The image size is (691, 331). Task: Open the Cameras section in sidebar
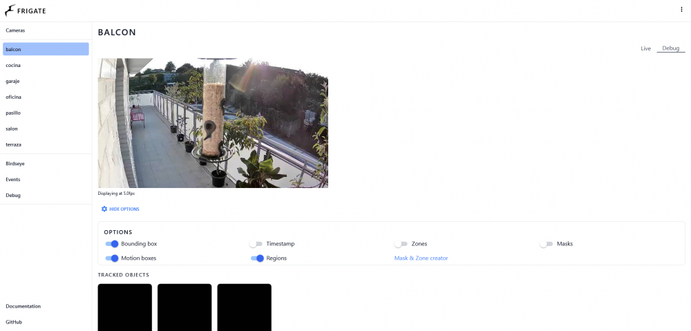pos(15,30)
